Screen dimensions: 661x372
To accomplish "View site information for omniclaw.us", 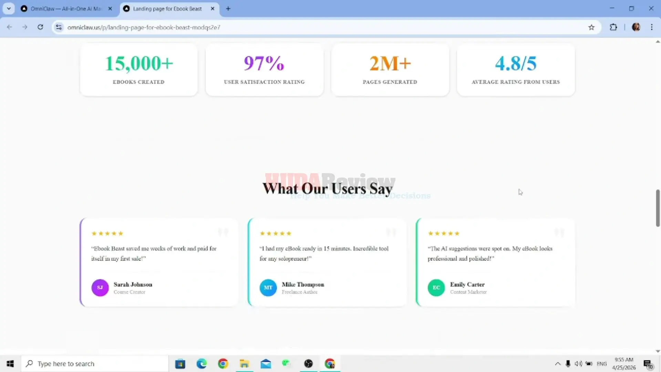I will pyautogui.click(x=59, y=27).
